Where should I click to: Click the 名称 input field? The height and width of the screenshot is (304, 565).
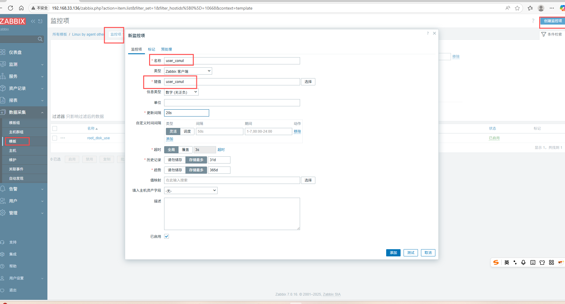232,61
